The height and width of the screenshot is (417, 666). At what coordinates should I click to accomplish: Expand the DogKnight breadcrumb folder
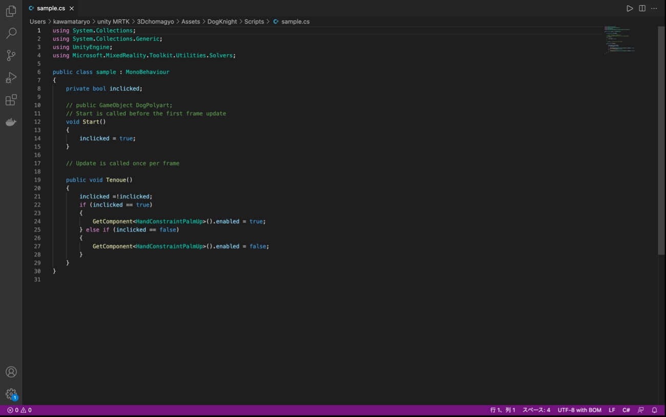click(x=222, y=21)
